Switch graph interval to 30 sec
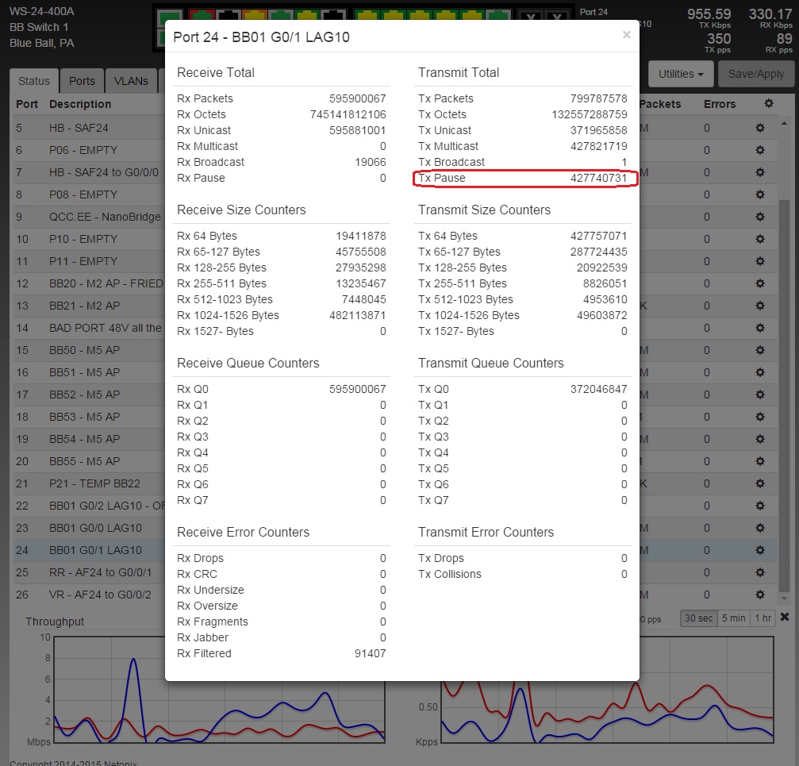This screenshot has height=766, width=799. (x=697, y=618)
